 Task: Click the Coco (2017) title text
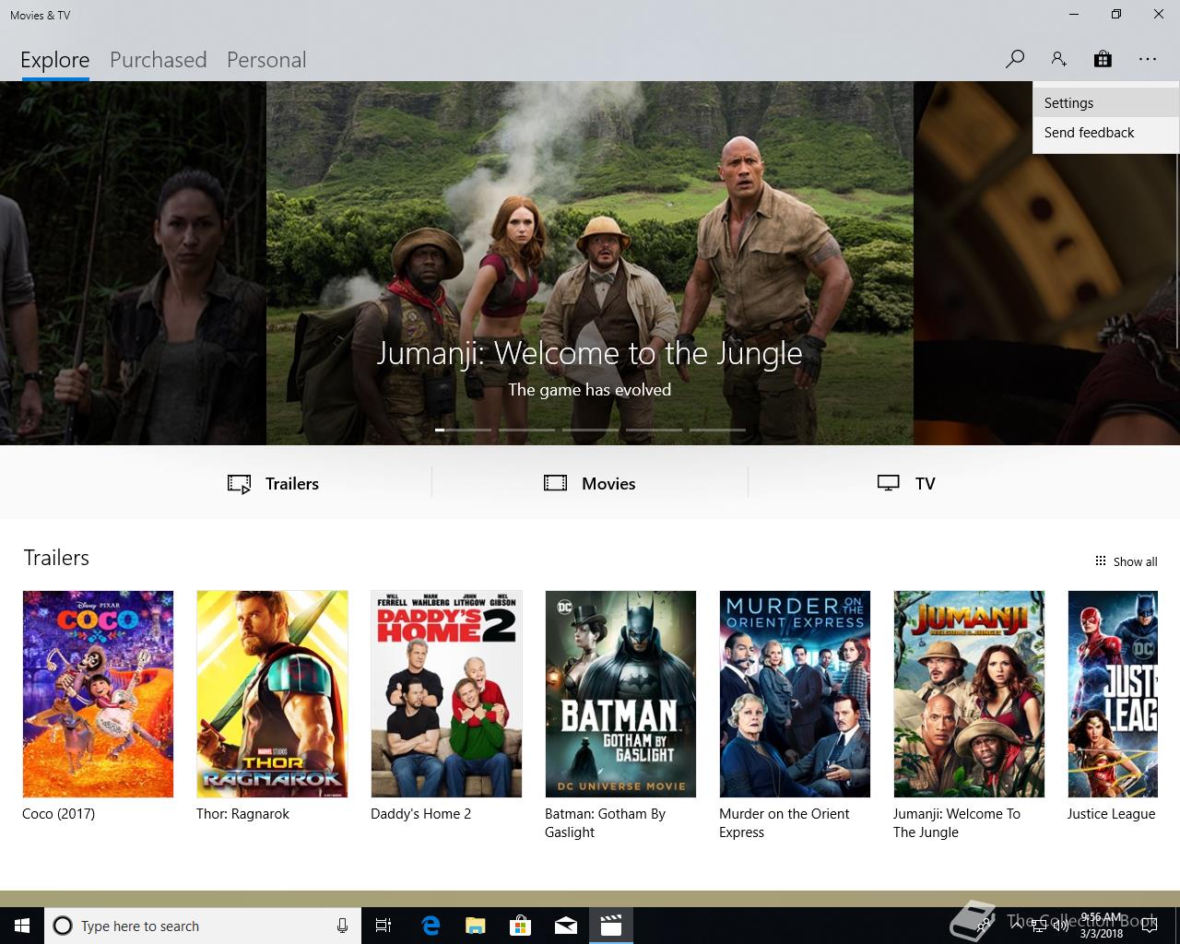(59, 814)
